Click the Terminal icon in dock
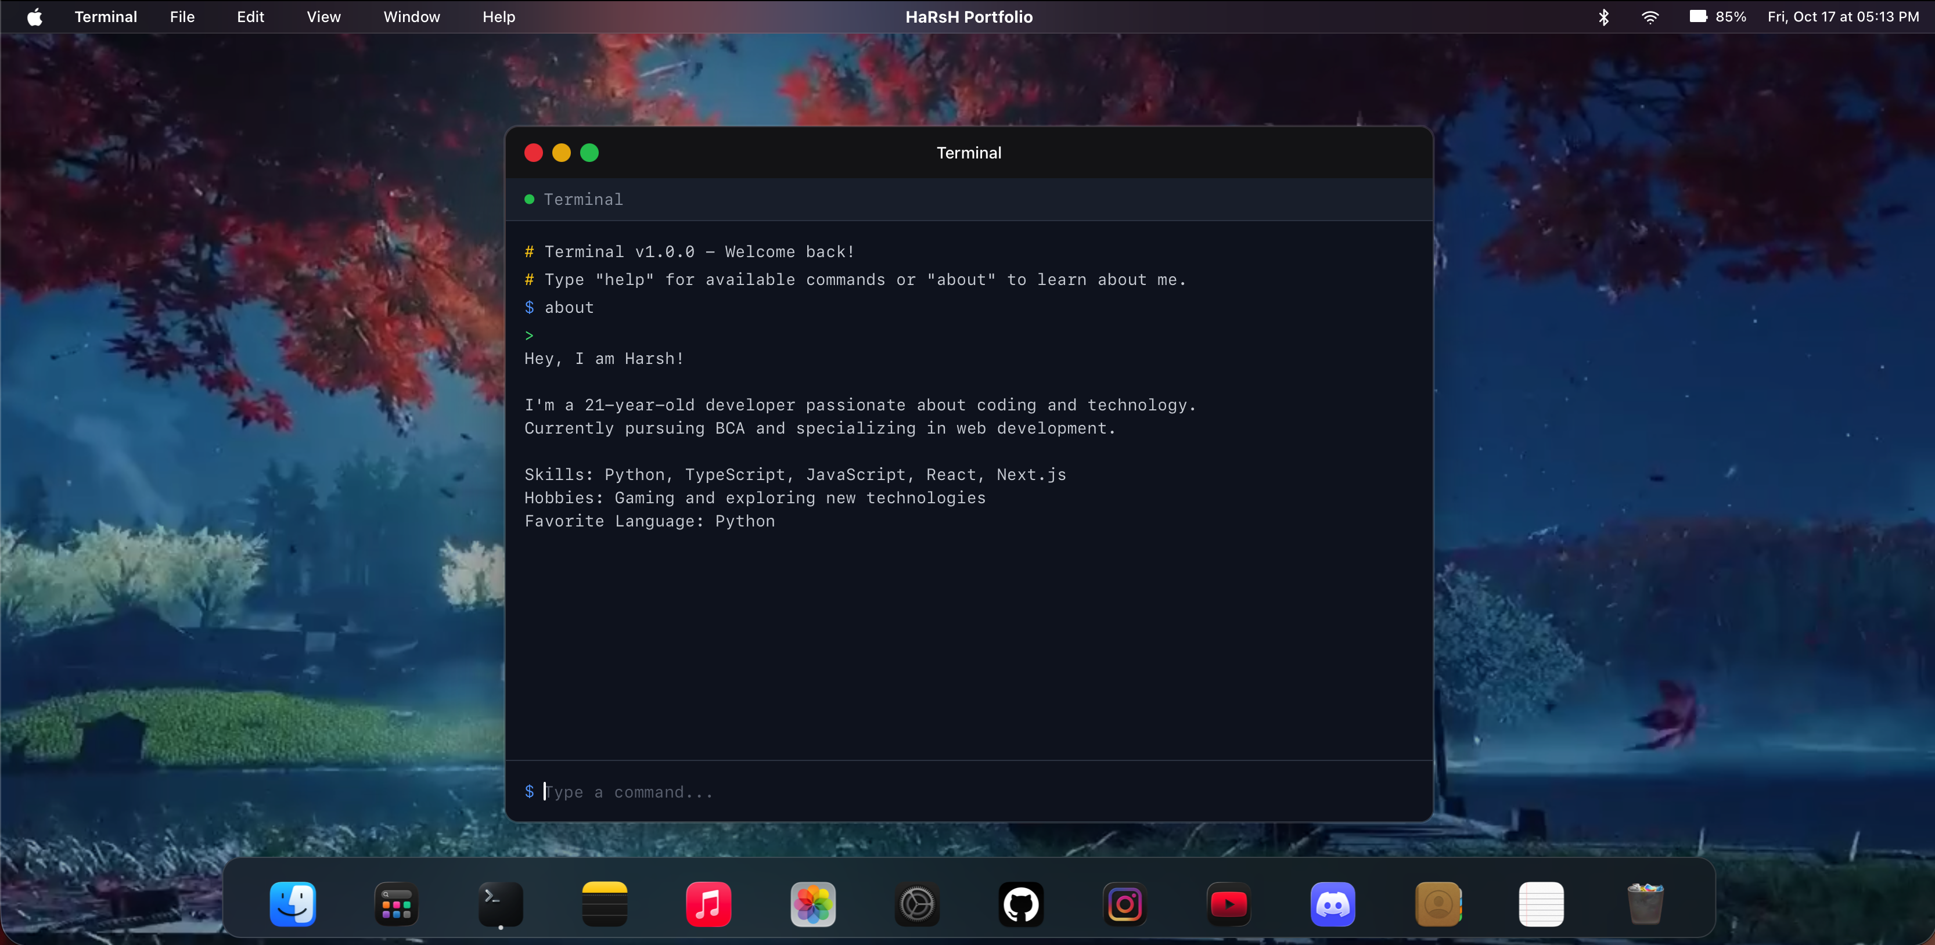 [500, 904]
